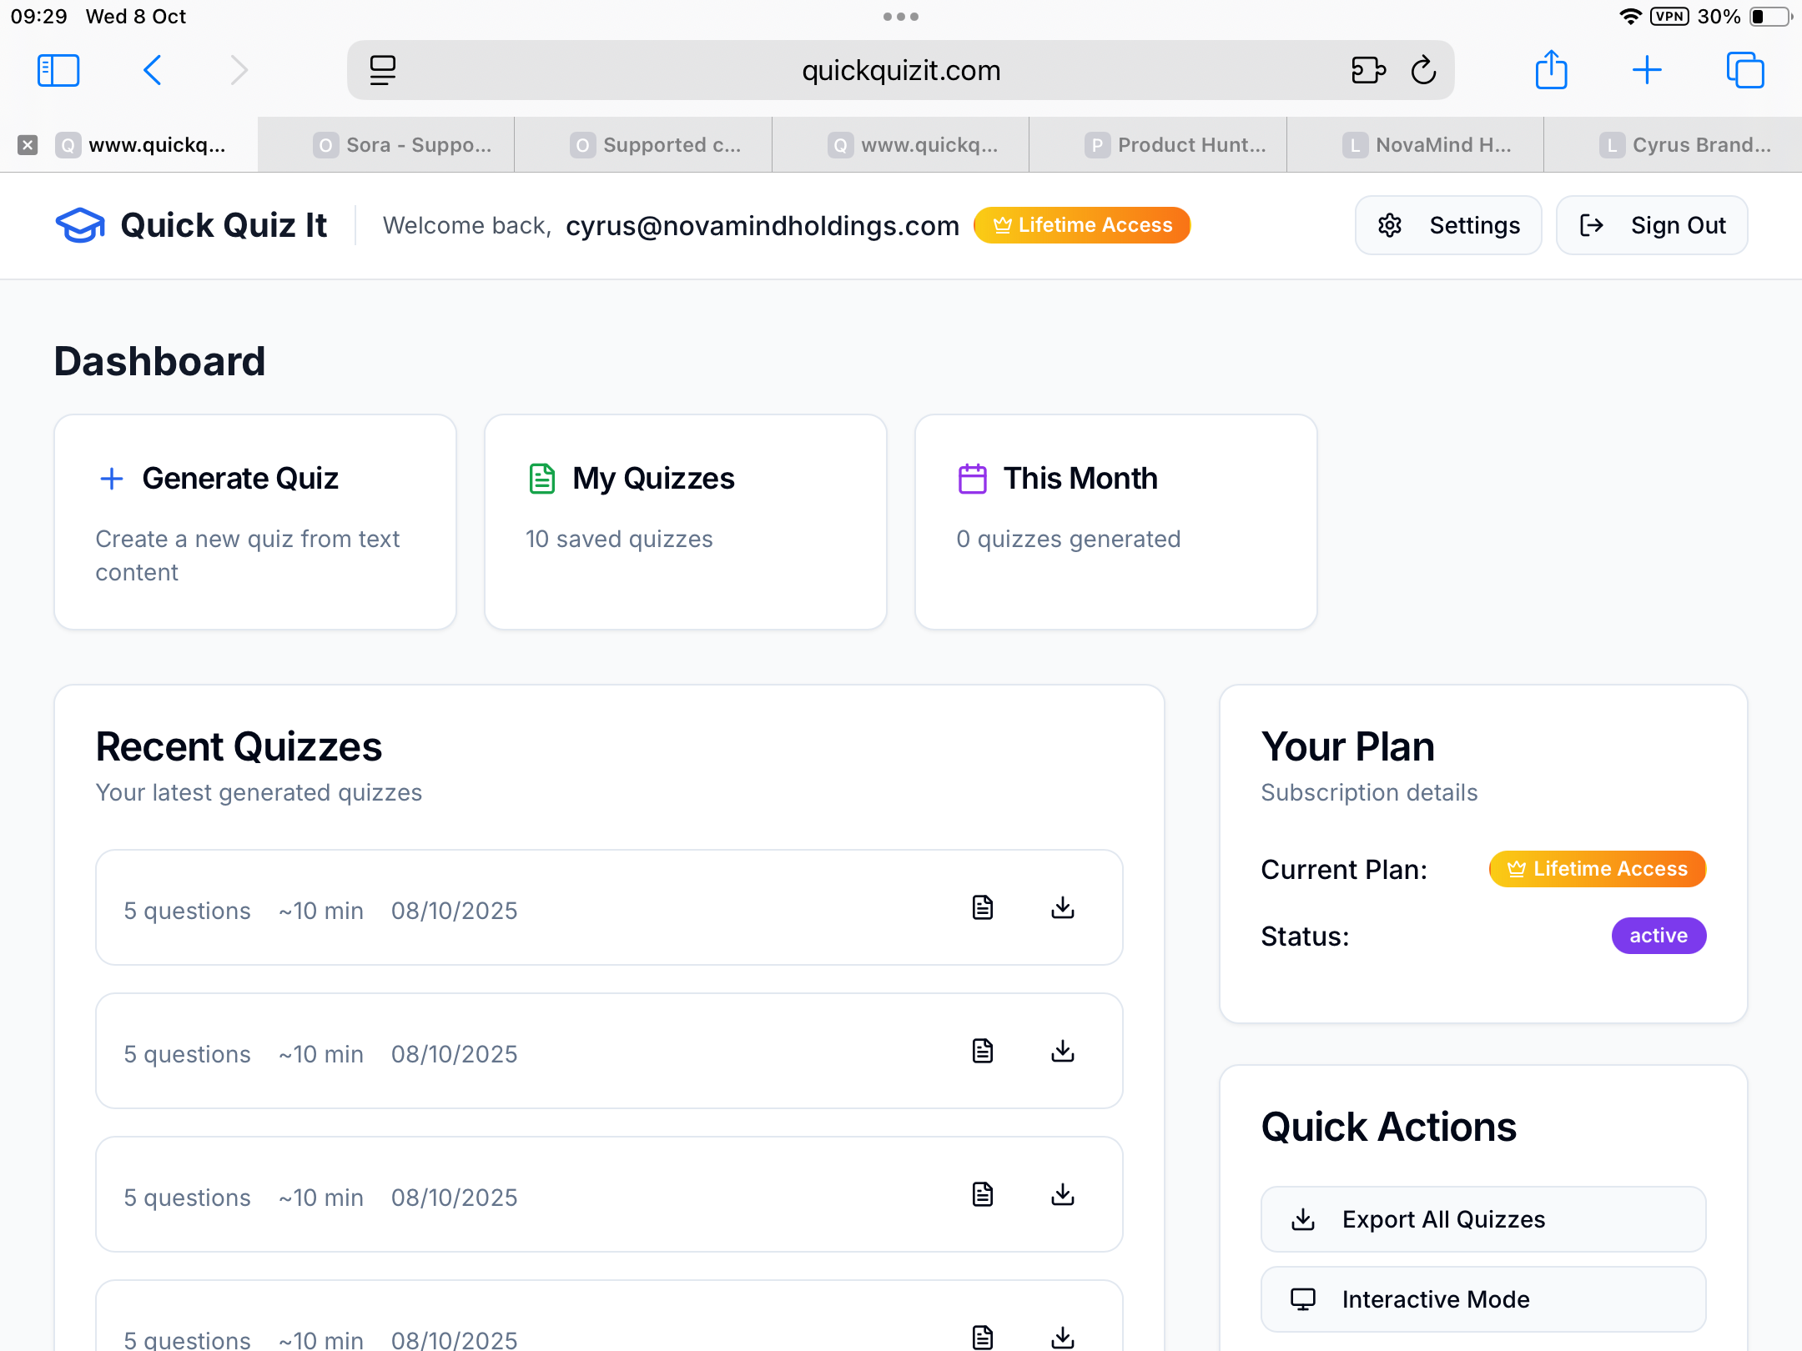Click Export All Quizzes
The width and height of the screenshot is (1802, 1351).
coord(1483,1219)
